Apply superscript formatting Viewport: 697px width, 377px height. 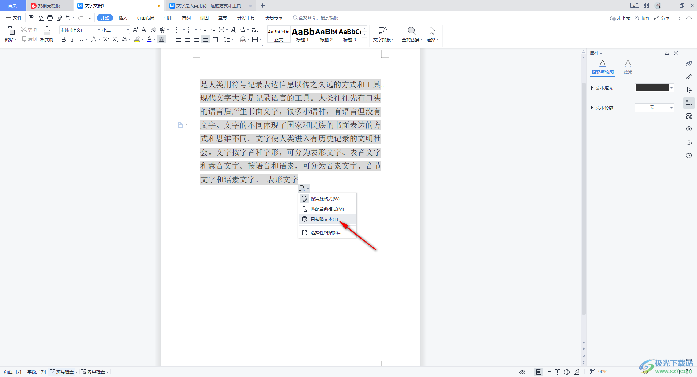106,39
